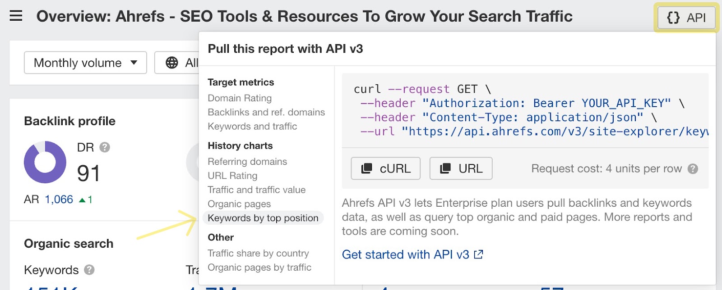
Task: Select Organic pages by traffic
Action: coord(259,267)
